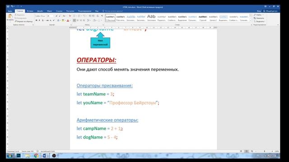Toggle Superscript formatting
This screenshot has width=289, height=162.
(x=54, y=20)
